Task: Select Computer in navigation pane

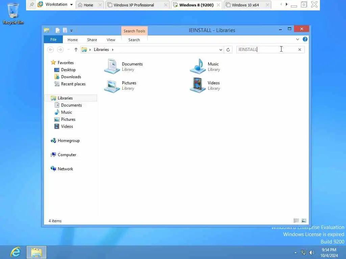Action: pos(67,154)
